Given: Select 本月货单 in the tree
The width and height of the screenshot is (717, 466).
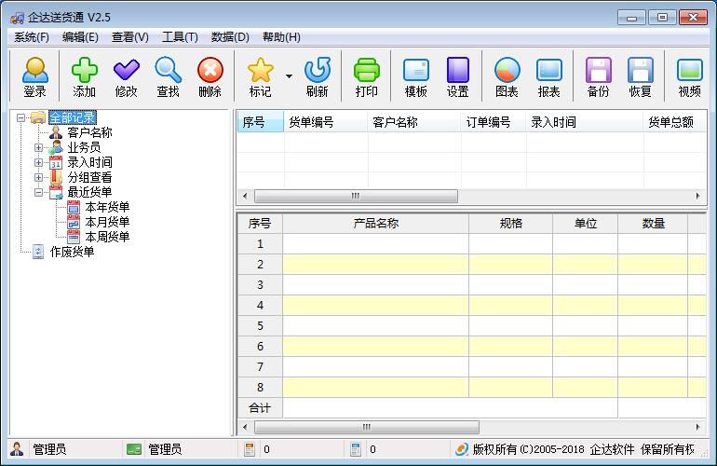Looking at the screenshot, I should (107, 222).
